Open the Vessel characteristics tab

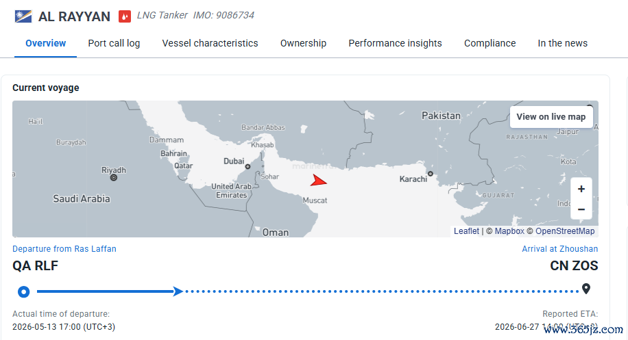click(x=210, y=43)
